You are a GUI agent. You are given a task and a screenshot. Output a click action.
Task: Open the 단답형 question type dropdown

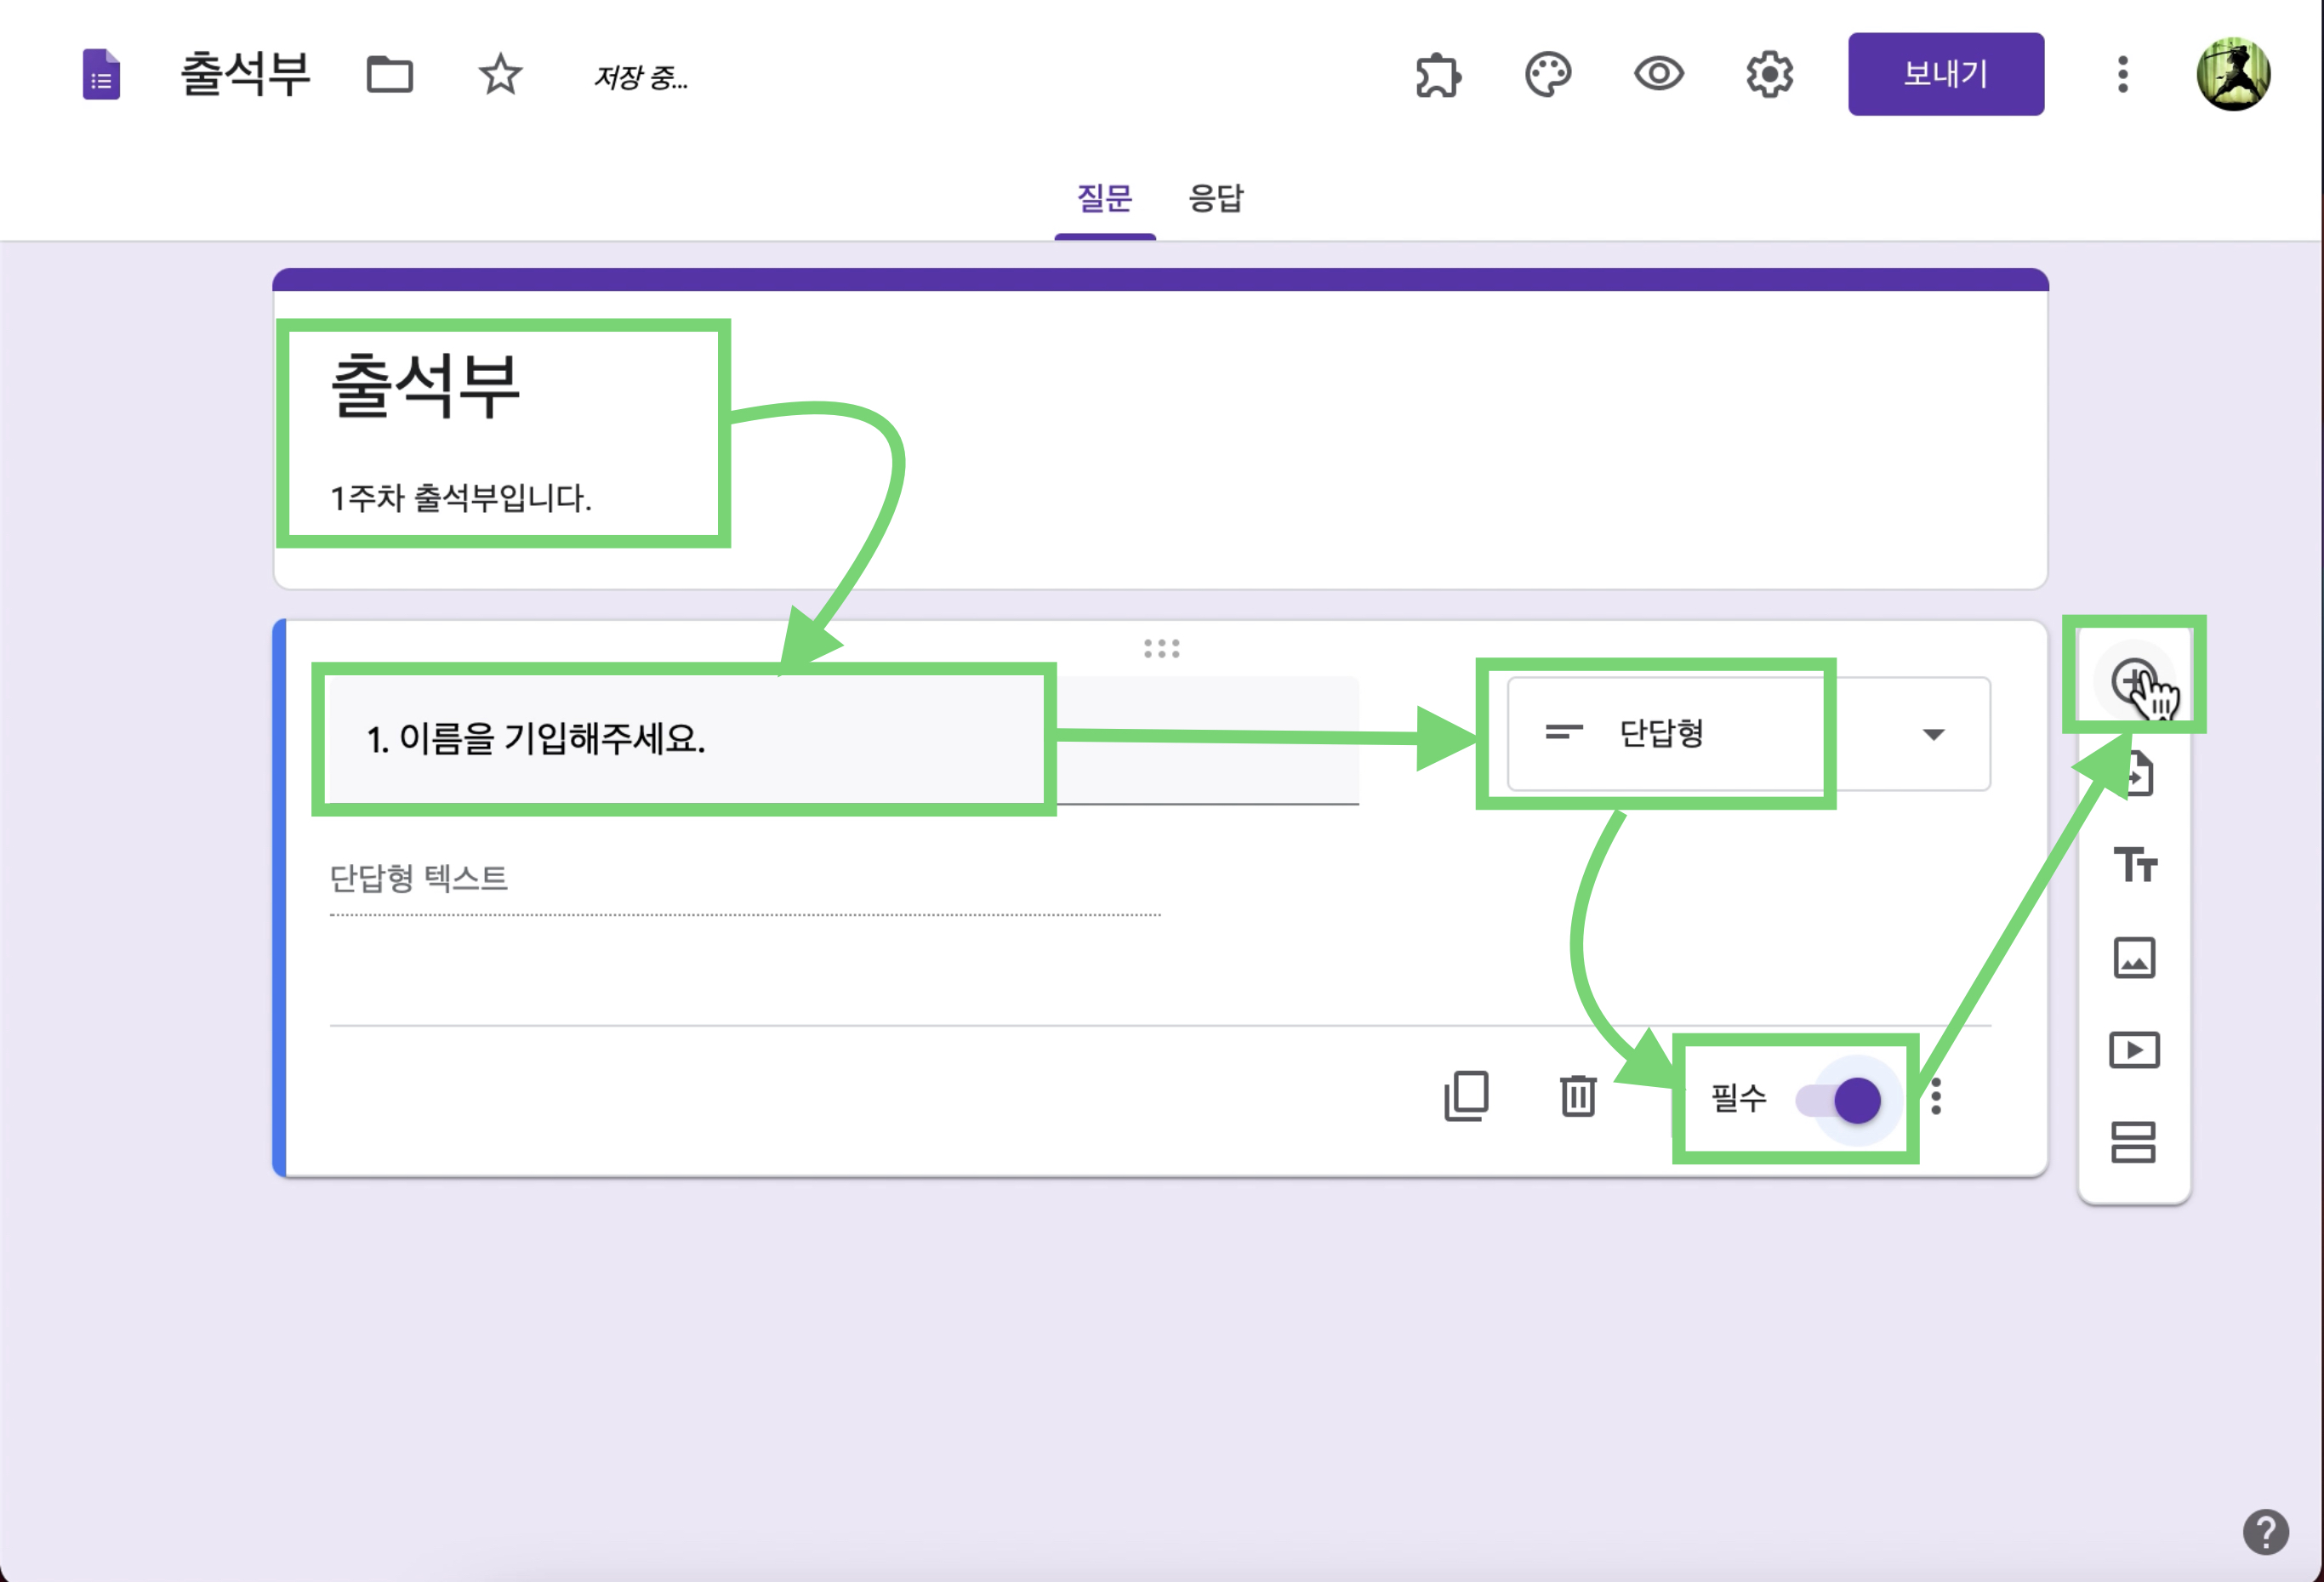(x=1748, y=734)
